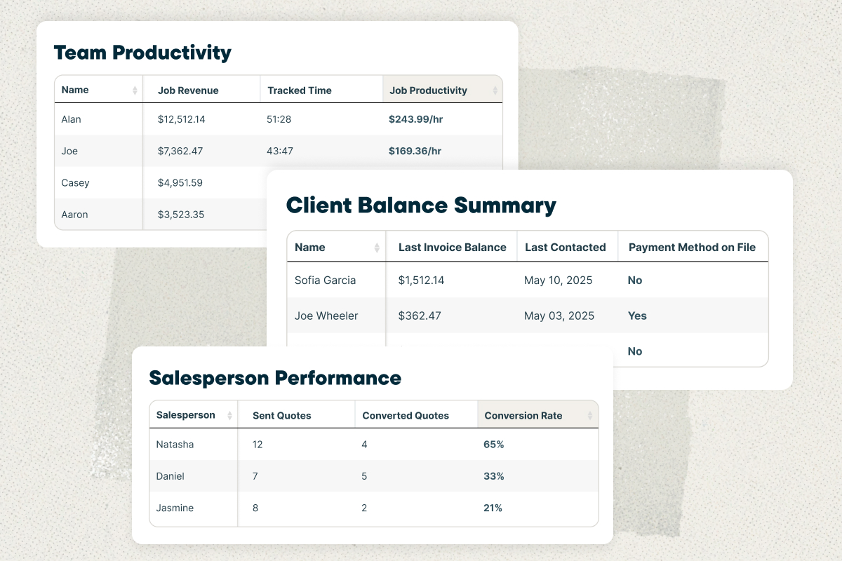The height and width of the screenshot is (561, 842).
Task: Select client Joe Wheeler's row
Action: coord(326,316)
